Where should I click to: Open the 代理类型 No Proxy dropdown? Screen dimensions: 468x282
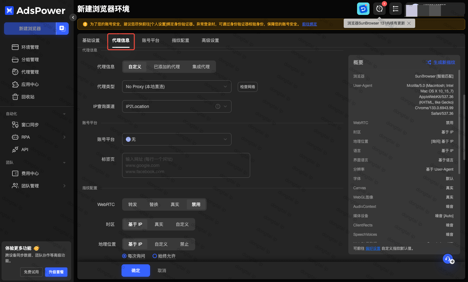coord(177,87)
